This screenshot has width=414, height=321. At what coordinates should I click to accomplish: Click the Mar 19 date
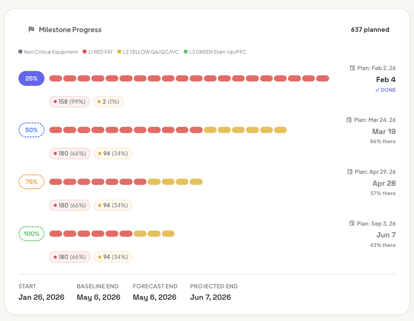point(384,131)
